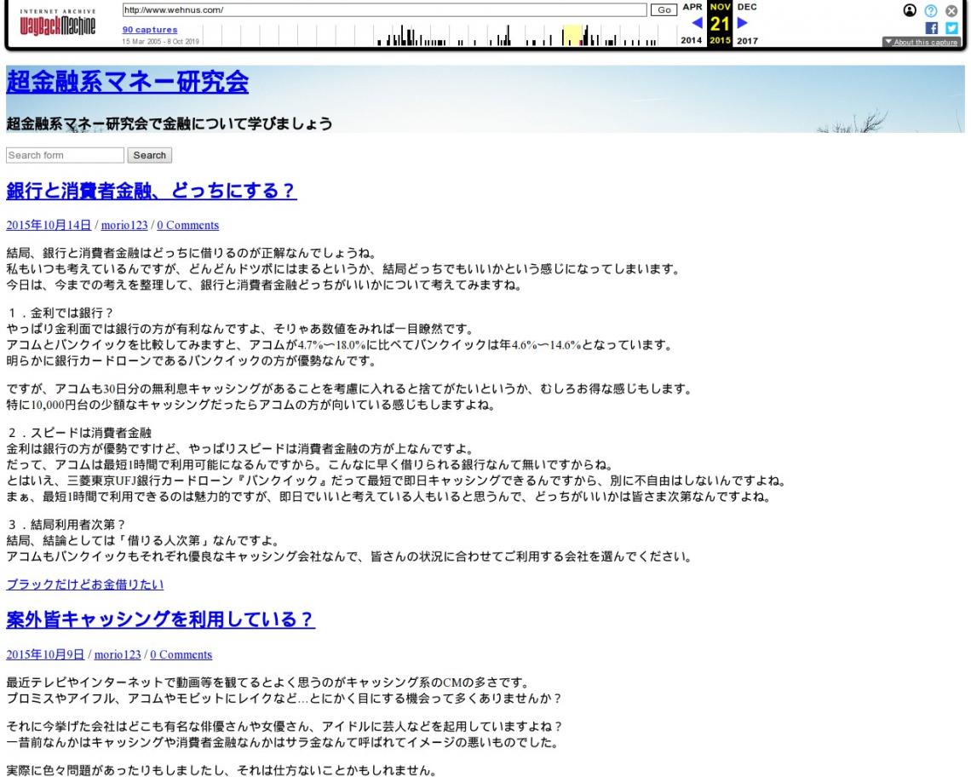Go to next capture with right arrow
Image resolution: width=971 pixels, height=777 pixels.
(743, 23)
